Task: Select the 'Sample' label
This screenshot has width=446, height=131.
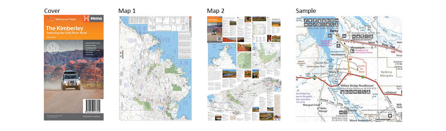Action: pyautogui.click(x=306, y=11)
